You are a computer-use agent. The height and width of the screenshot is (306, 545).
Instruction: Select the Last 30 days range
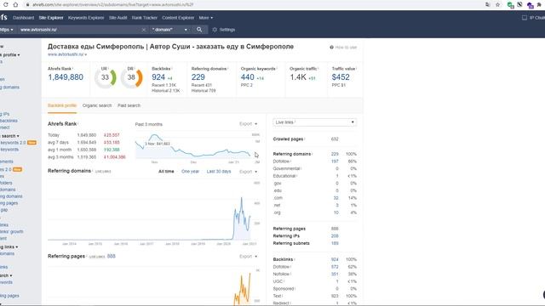coord(219,172)
